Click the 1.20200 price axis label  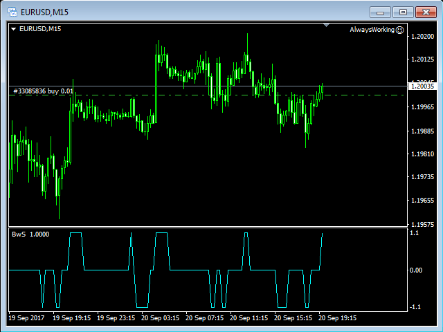[422, 36]
